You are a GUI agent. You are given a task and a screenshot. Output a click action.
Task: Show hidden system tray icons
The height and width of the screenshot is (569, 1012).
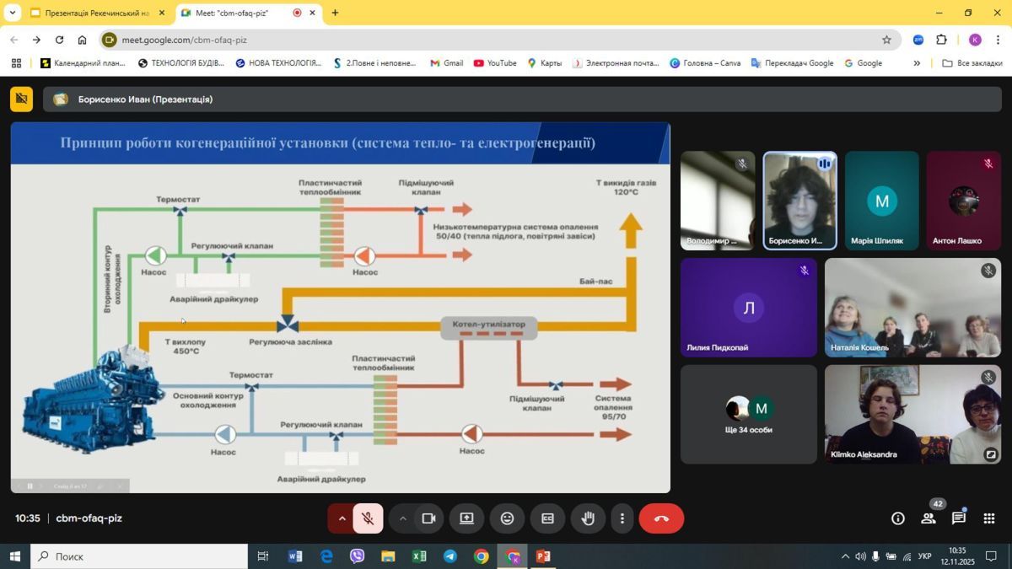(x=845, y=556)
